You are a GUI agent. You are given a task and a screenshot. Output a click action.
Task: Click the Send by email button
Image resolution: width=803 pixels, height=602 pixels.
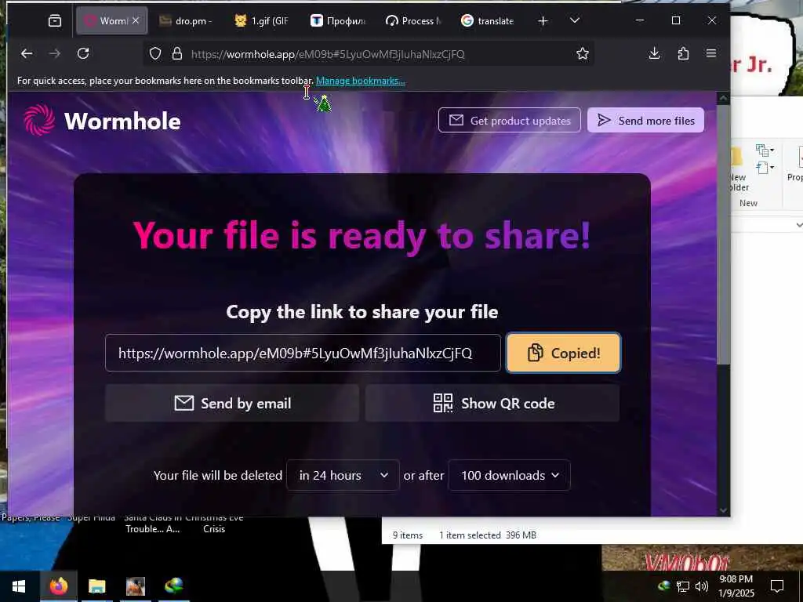[232, 404]
